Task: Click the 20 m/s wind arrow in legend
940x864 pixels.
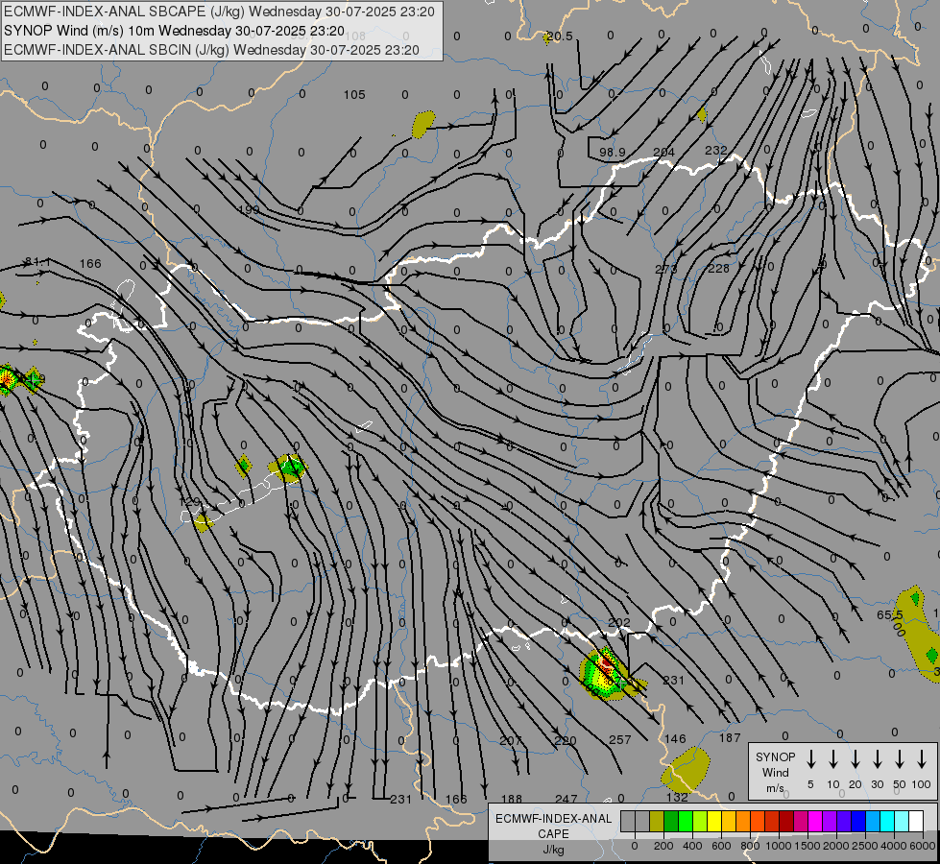Action: click(x=856, y=758)
